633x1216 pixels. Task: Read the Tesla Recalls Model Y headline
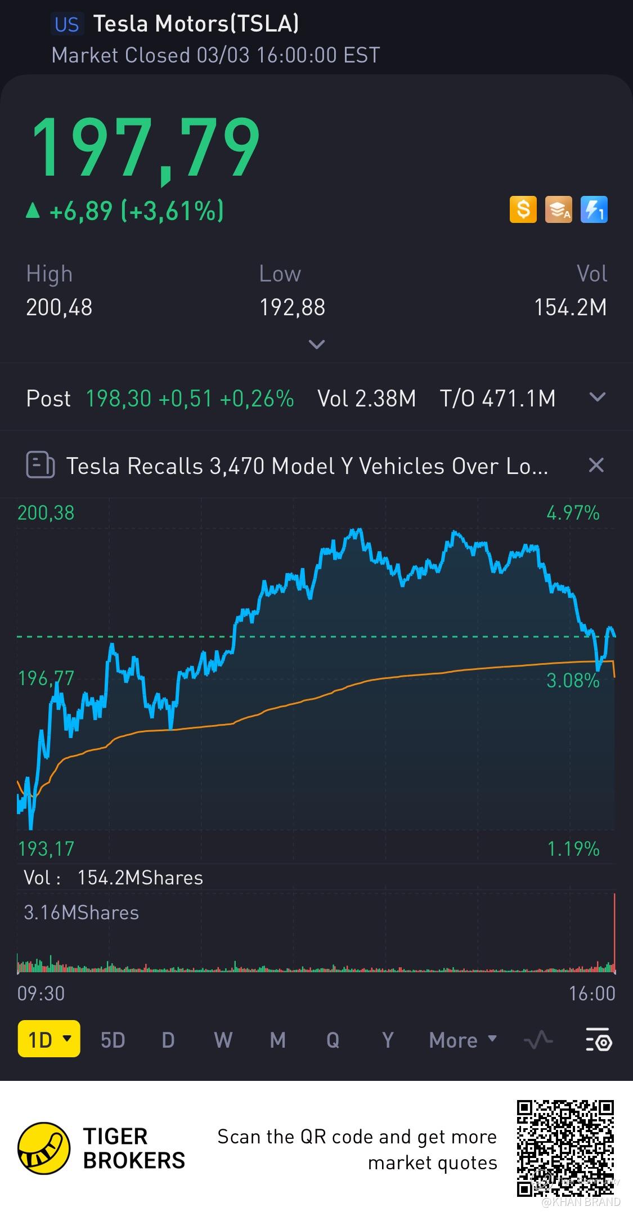point(307,466)
